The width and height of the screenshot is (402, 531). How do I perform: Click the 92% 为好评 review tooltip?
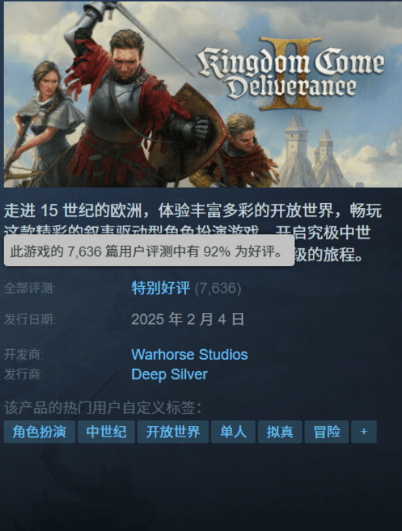click(x=150, y=251)
